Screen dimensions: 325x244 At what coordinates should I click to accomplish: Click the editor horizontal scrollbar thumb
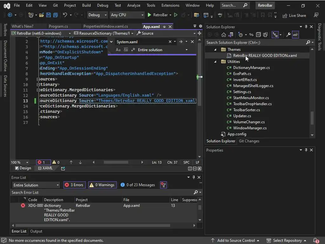[116, 162]
